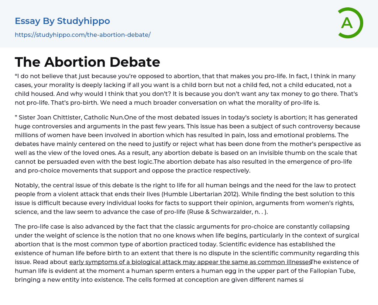The image size is (378, 305).
Task: Follow the "early symptoms of a biological attack" link
Action: 190,262
